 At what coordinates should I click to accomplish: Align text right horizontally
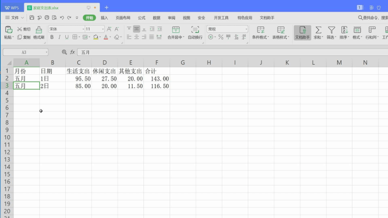point(144,37)
